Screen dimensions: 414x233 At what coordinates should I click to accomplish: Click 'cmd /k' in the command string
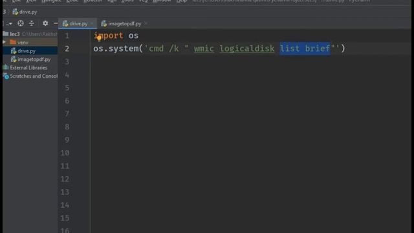[x=164, y=49]
